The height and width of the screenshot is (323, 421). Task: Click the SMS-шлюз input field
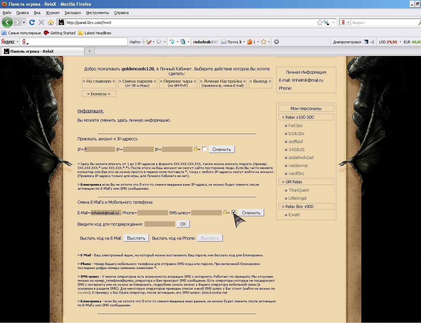pos(206,212)
